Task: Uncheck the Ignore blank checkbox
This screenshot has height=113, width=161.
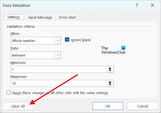Action: click(67, 40)
